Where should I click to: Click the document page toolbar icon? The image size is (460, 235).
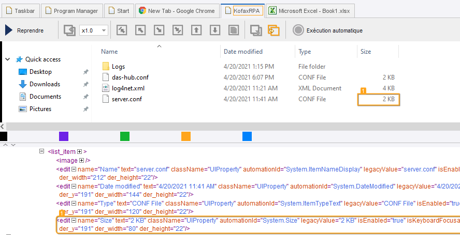[234, 30]
